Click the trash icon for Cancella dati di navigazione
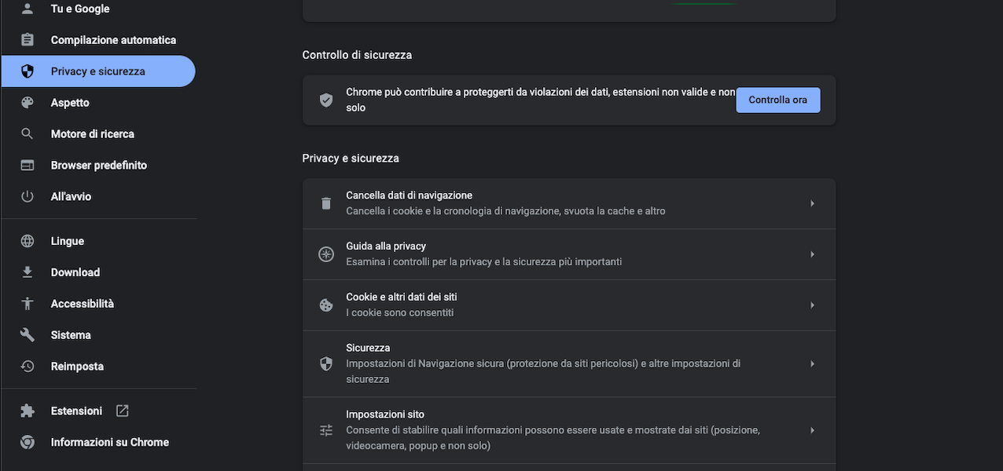 coord(325,203)
